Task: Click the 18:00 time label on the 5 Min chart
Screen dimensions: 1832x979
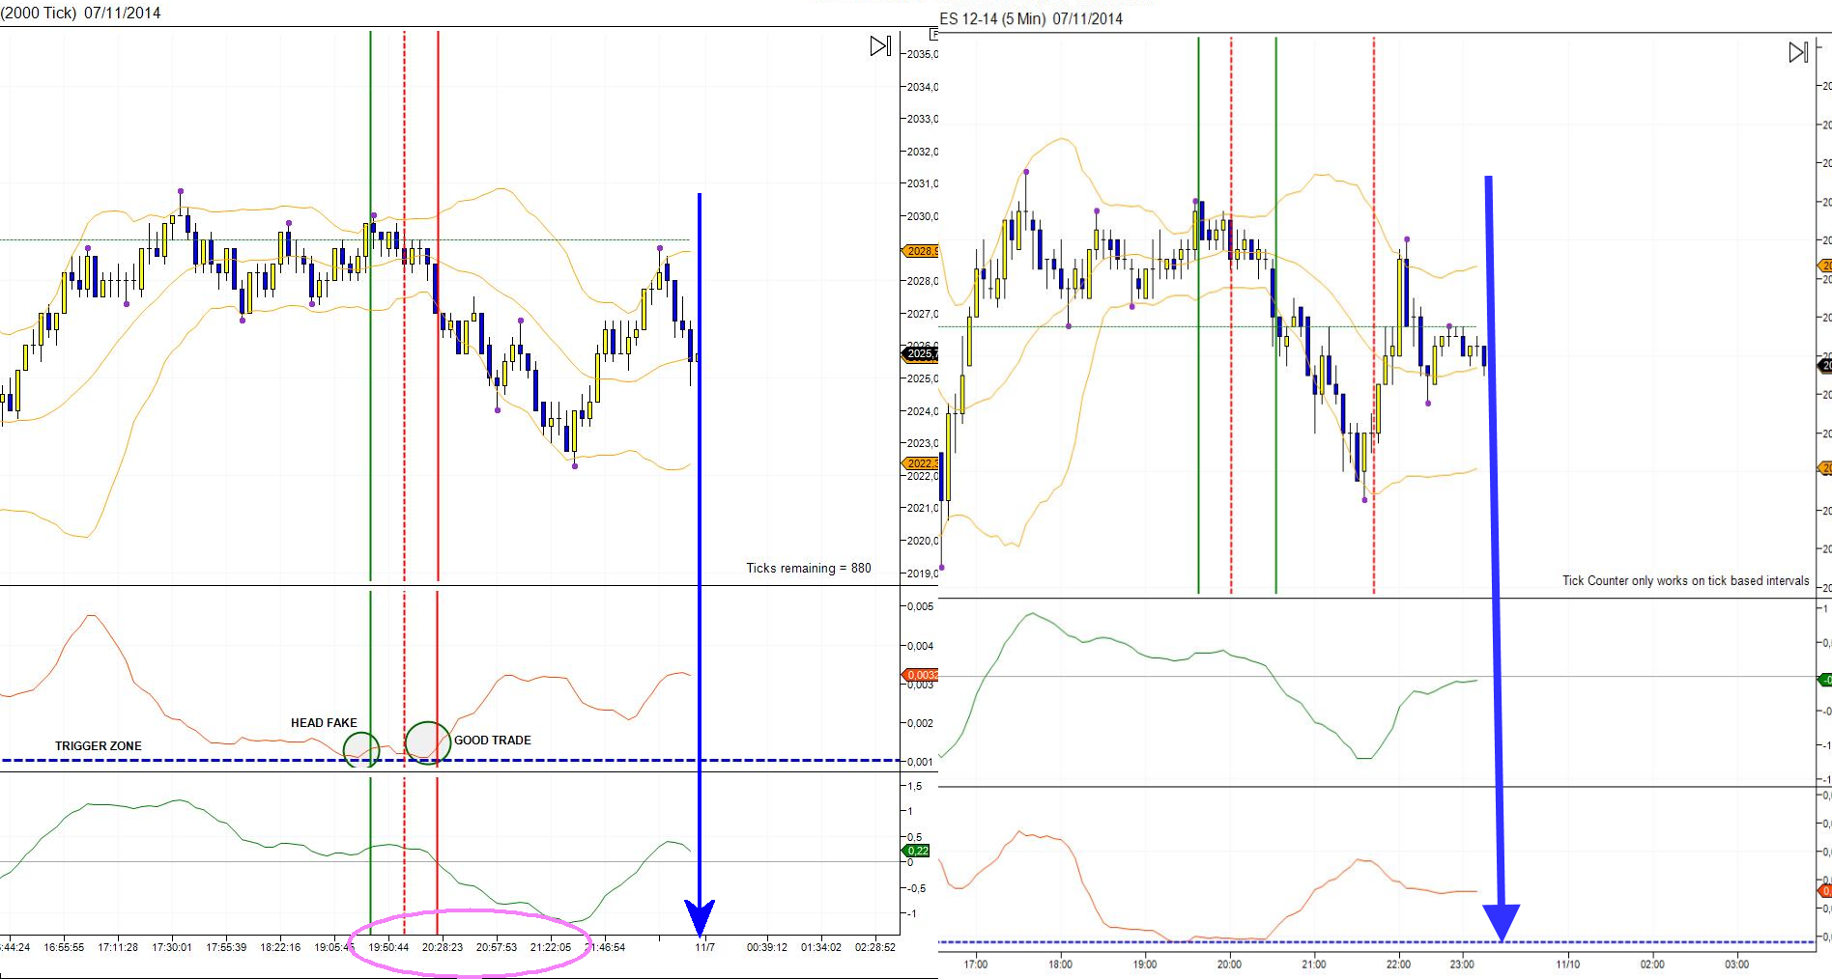Action: (1060, 964)
